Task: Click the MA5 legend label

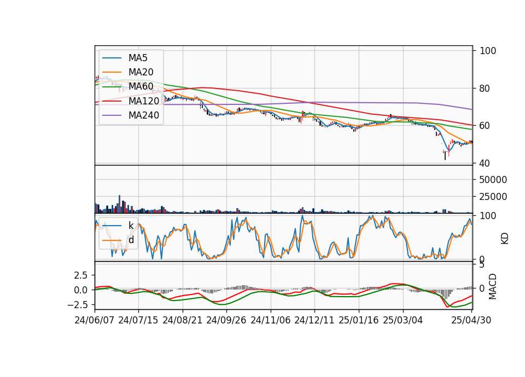Action: point(138,58)
